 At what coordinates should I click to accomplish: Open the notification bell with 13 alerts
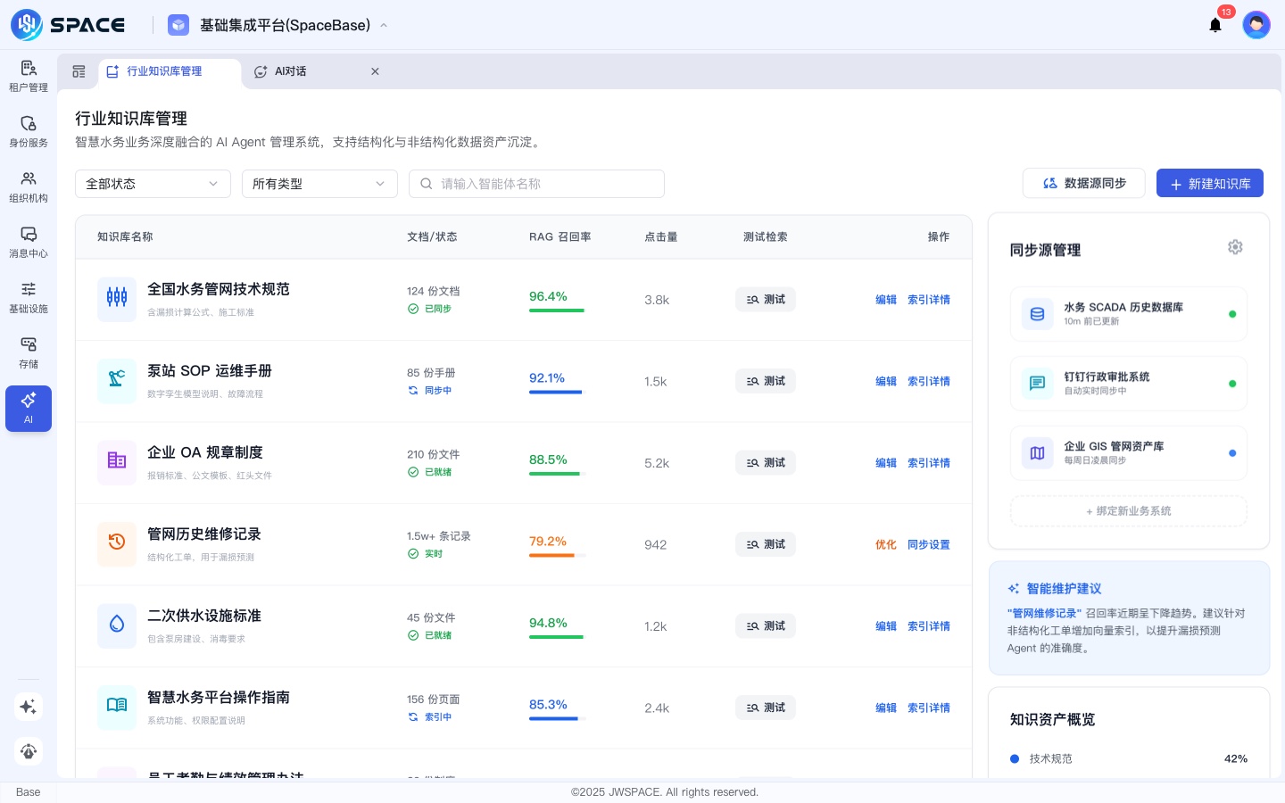[x=1215, y=25]
